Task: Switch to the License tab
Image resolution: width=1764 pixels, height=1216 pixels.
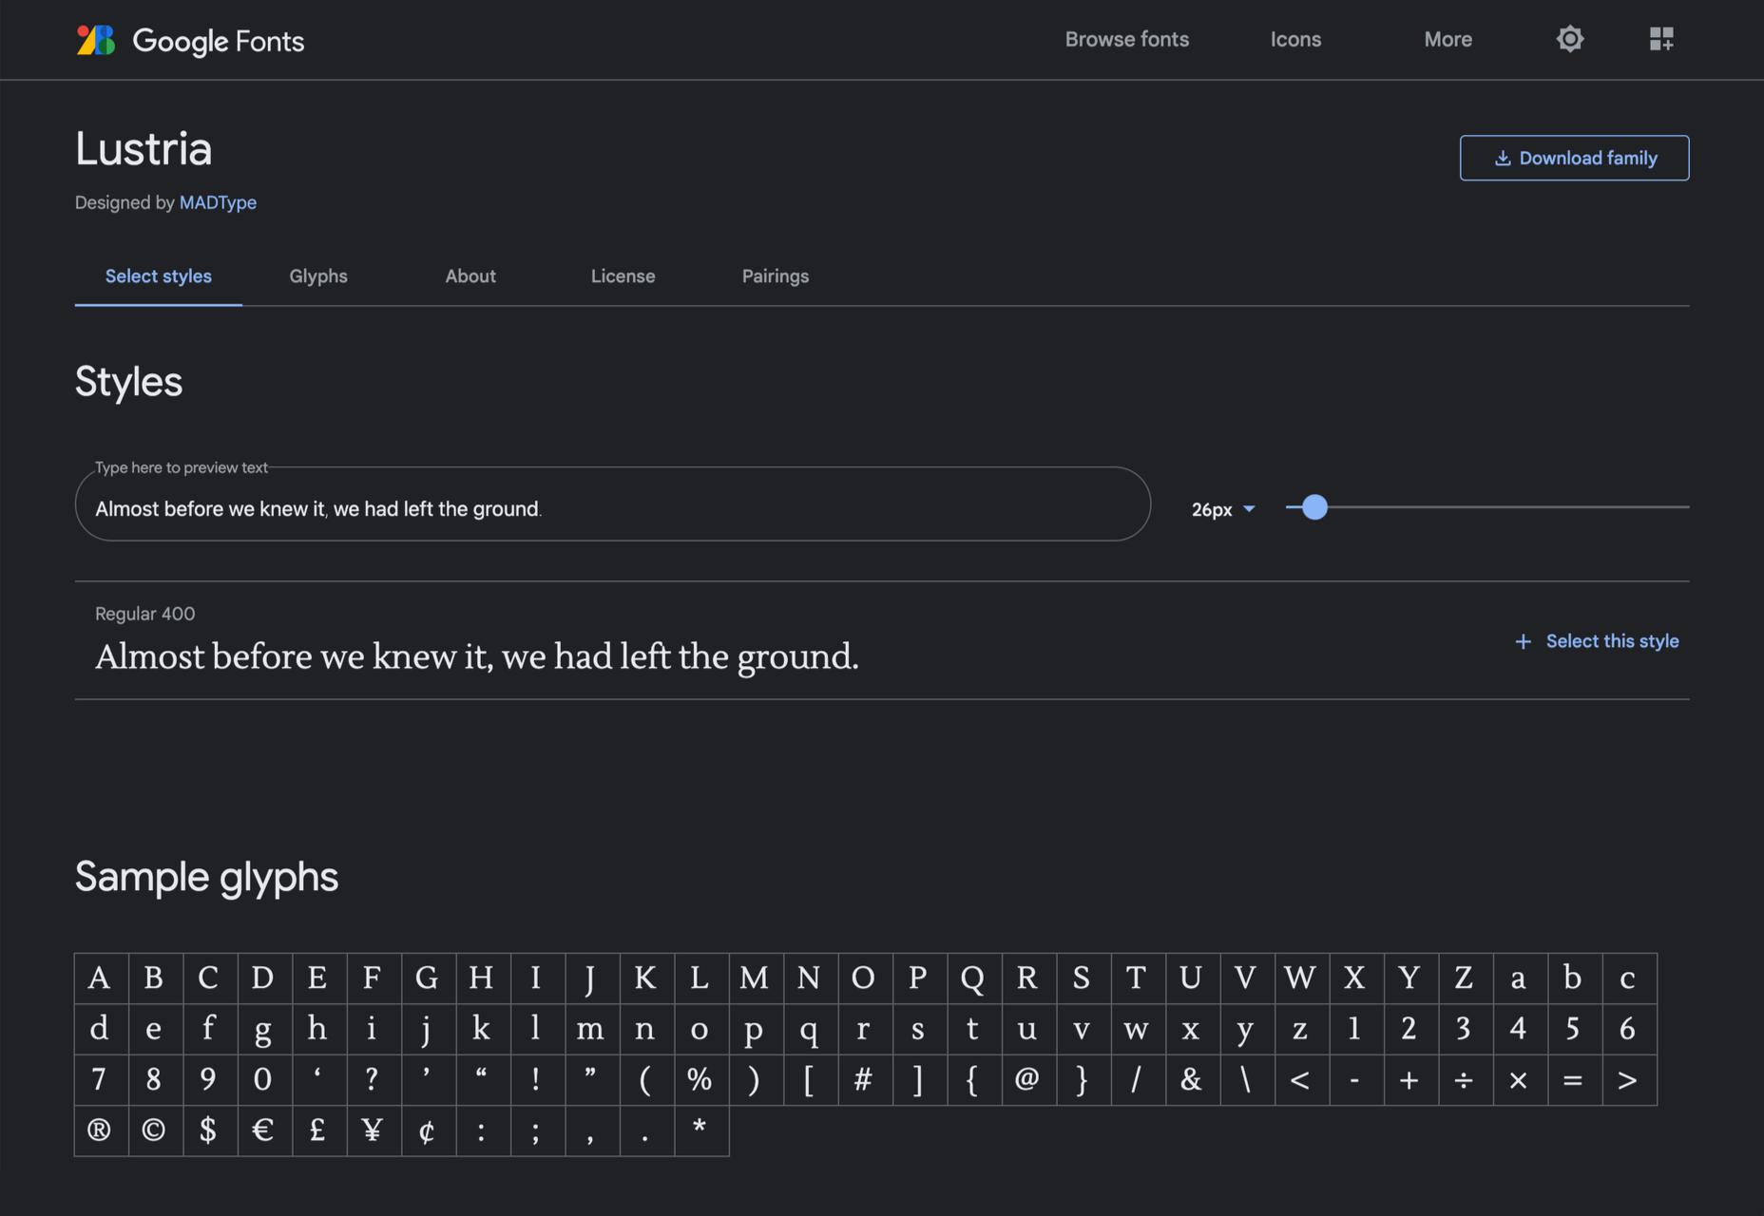Action: 623,276
